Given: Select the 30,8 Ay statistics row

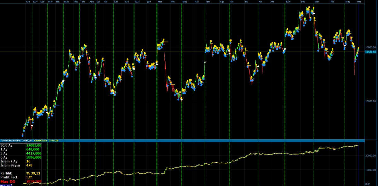Looking at the screenshot, I should point(21,145).
